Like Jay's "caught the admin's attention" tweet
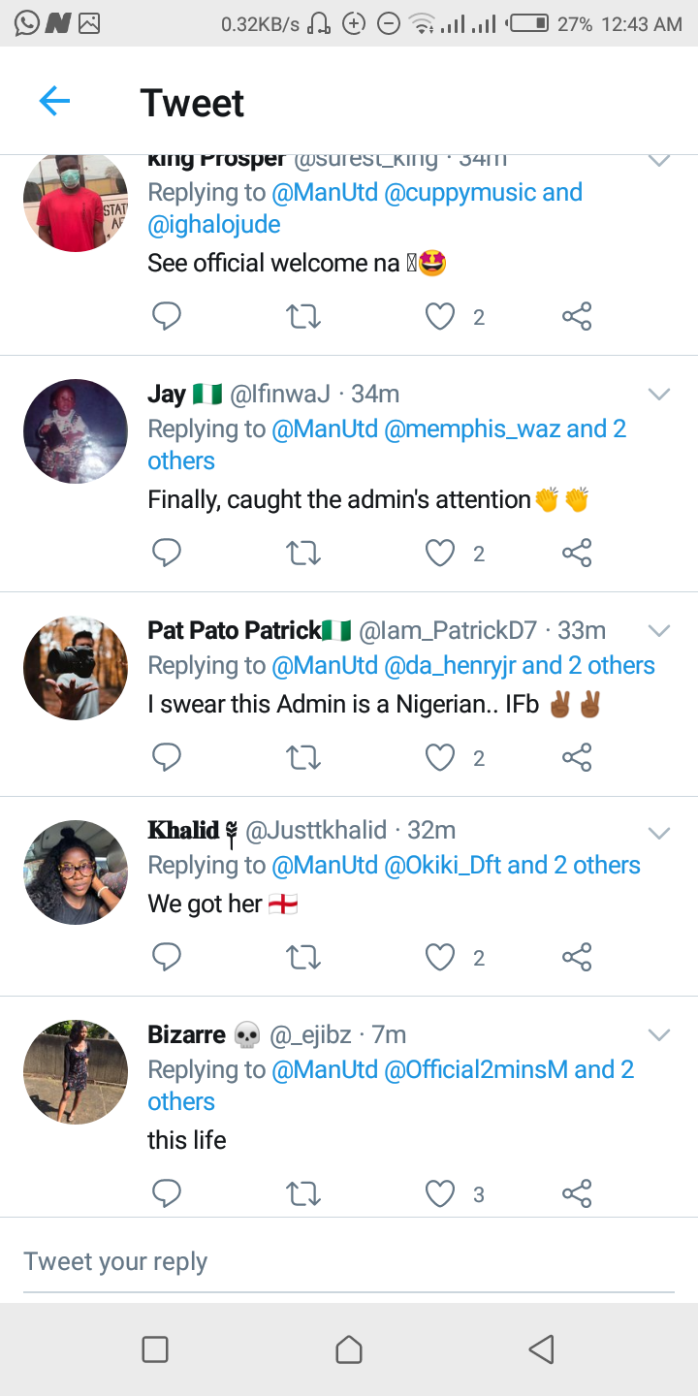The image size is (698, 1396). [x=441, y=553]
